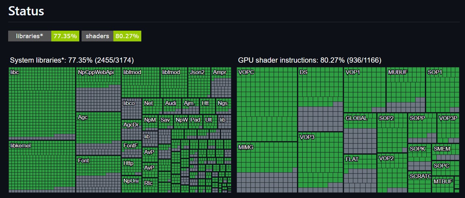465x198 pixels.
Task: Select the Ajm. library block
Action: [191, 106]
